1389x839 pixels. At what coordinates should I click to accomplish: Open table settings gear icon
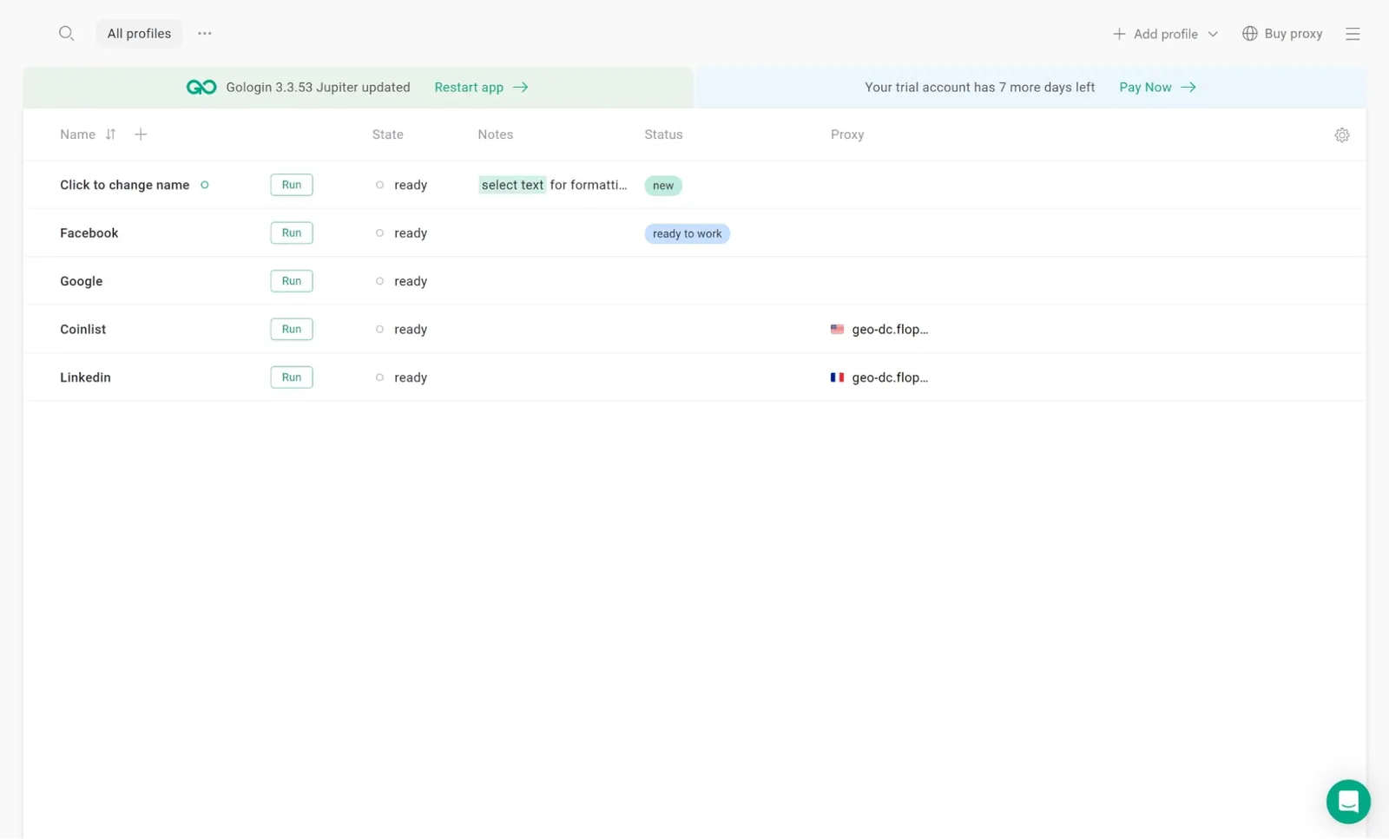pyautogui.click(x=1342, y=135)
